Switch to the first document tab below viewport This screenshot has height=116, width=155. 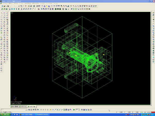pos(16,106)
